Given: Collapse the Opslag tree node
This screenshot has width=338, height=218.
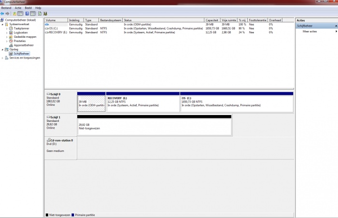Looking at the screenshot, I should pos(2,49).
